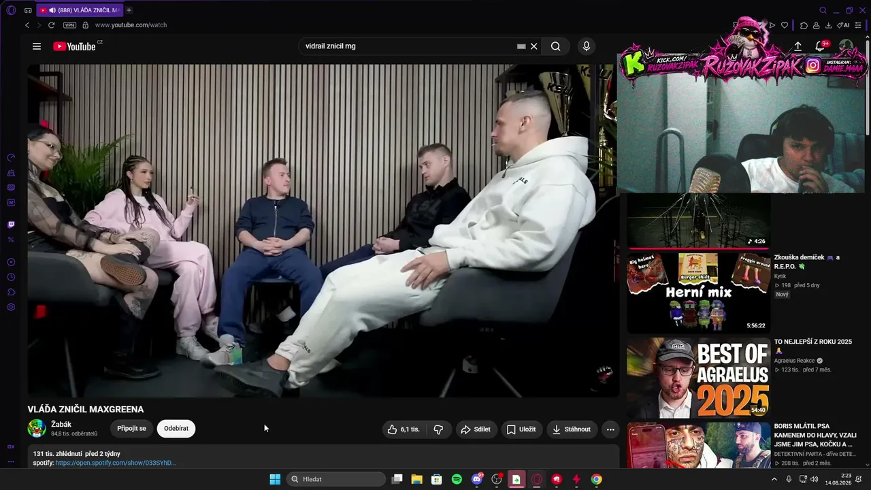Reload the YouTube page
871x490 pixels.
click(x=51, y=25)
